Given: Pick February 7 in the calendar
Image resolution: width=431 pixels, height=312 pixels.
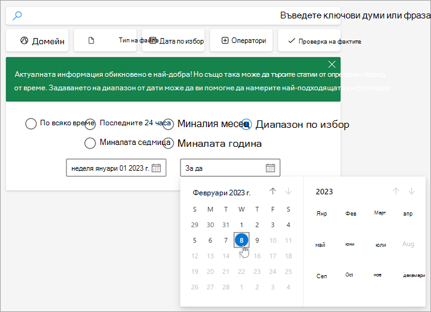Looking at the screenshot, I should [x=226, y=240].
